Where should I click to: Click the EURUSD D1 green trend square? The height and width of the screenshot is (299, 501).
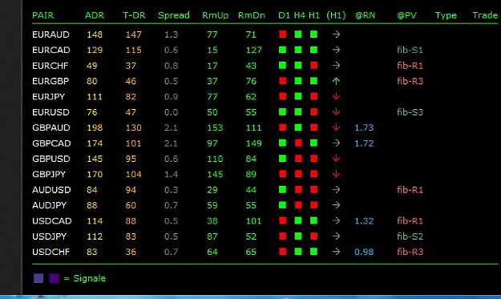coord(282,111)
